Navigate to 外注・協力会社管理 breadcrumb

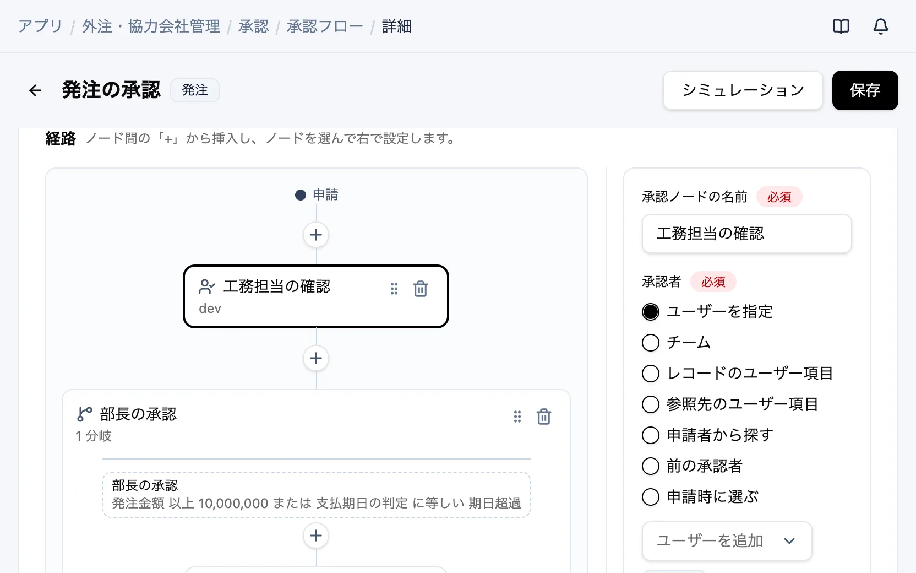tap(151, 26)
